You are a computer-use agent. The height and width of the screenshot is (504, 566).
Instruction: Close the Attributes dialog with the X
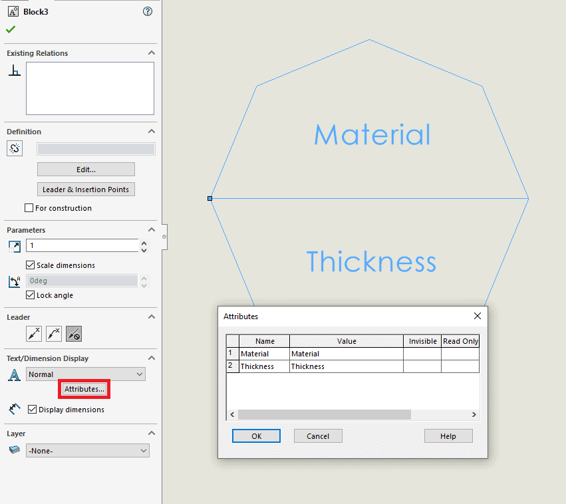[477, 316]
